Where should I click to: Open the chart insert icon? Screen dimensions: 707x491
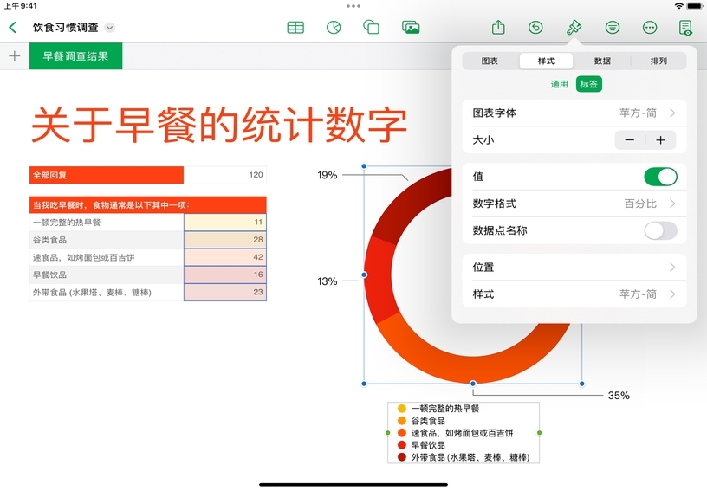[x=333, y=27]
